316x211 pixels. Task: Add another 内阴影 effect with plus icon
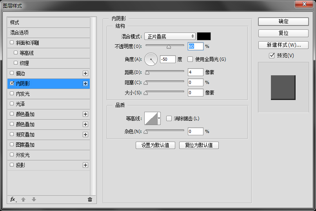point(85,84)
